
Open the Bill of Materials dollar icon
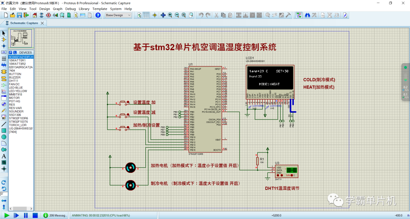click(76, 16)
